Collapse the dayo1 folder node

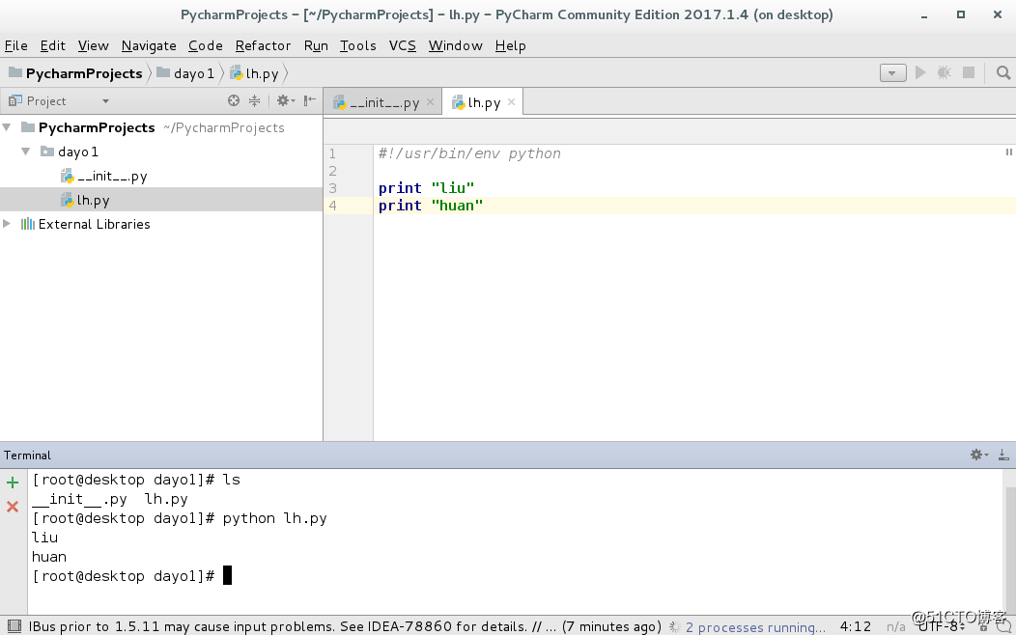(26, 152)
